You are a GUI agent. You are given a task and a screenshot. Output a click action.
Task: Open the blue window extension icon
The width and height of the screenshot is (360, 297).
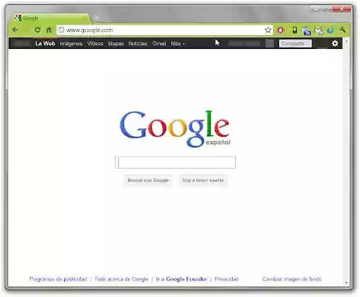(x=306, y=30)
